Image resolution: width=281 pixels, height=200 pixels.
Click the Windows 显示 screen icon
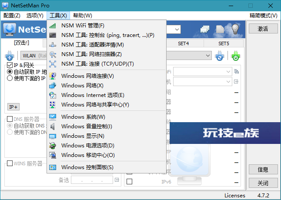53,136
